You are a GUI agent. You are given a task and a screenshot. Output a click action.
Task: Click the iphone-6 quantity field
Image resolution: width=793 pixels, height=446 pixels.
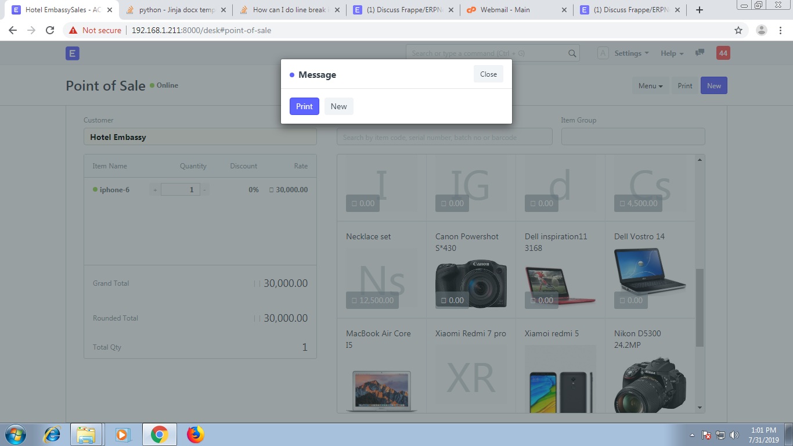[x=181, y=190]
